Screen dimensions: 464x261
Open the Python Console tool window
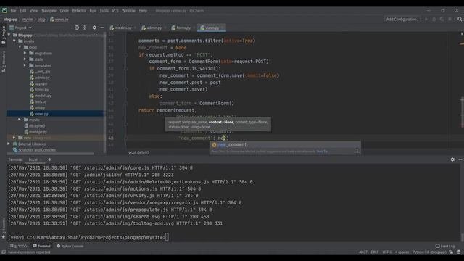[x=70, y=246]
